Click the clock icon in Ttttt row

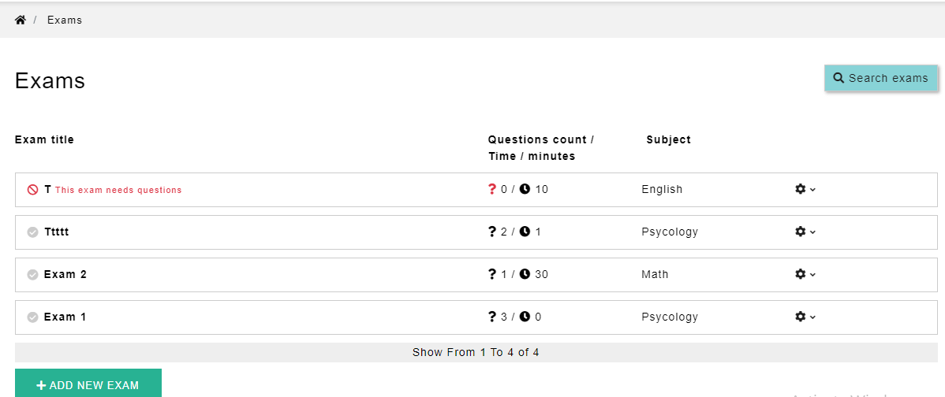[x=525, y=232]
